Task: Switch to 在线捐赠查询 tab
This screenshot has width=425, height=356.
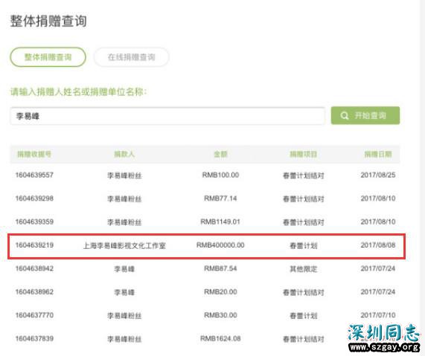Action: click(132, 57)
